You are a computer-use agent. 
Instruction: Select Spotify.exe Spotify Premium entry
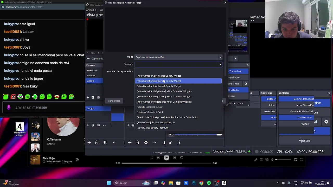(x=178, y=128)
